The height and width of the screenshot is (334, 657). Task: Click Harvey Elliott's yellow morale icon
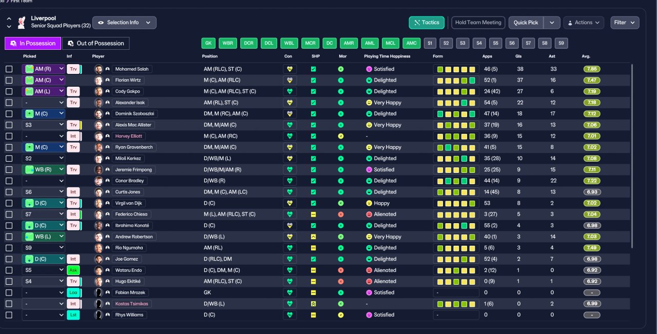coord(341,136)
